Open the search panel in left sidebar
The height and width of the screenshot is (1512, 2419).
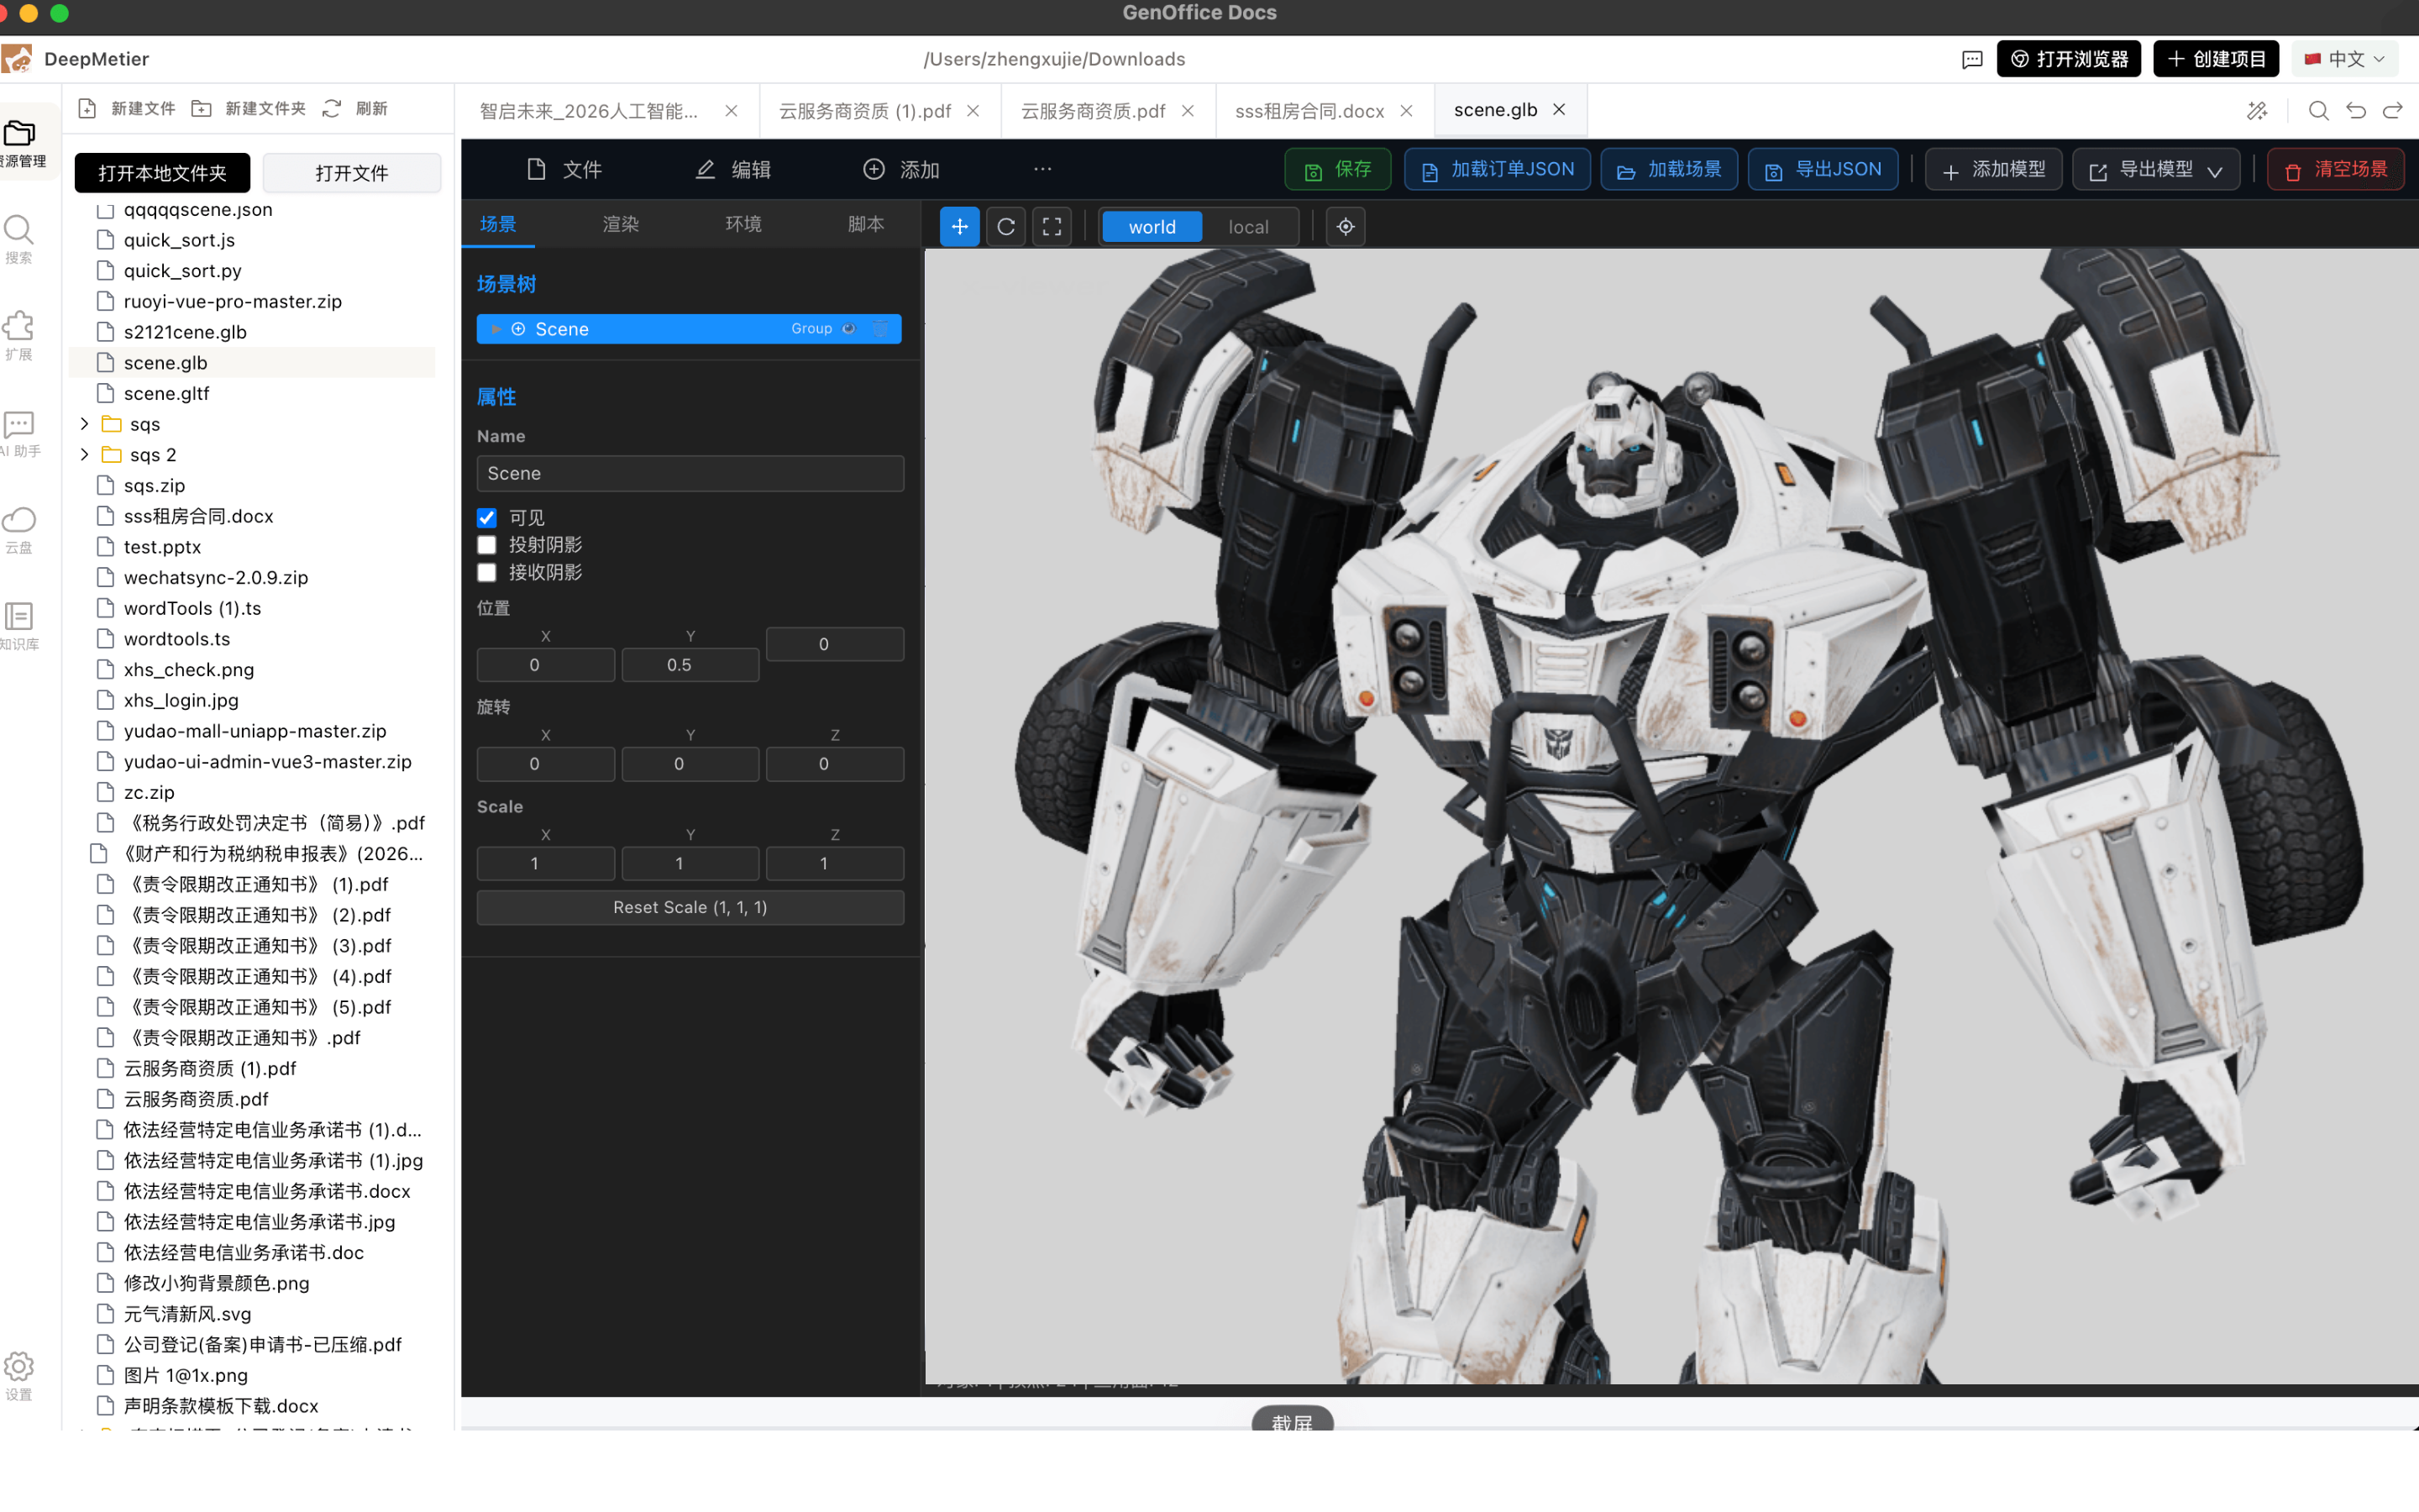(19, 239)
